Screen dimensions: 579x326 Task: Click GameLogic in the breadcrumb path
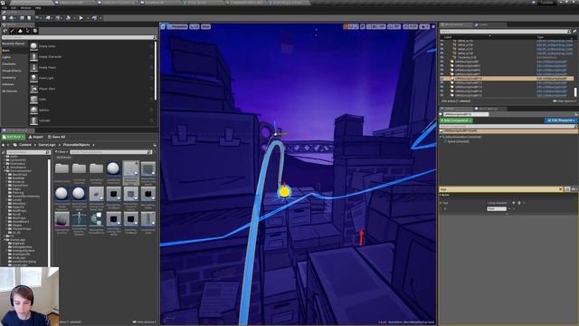pyautogui.click(x=47, y=145)
